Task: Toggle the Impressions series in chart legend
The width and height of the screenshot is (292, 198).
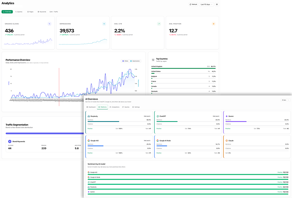Action: click(135, 61)
